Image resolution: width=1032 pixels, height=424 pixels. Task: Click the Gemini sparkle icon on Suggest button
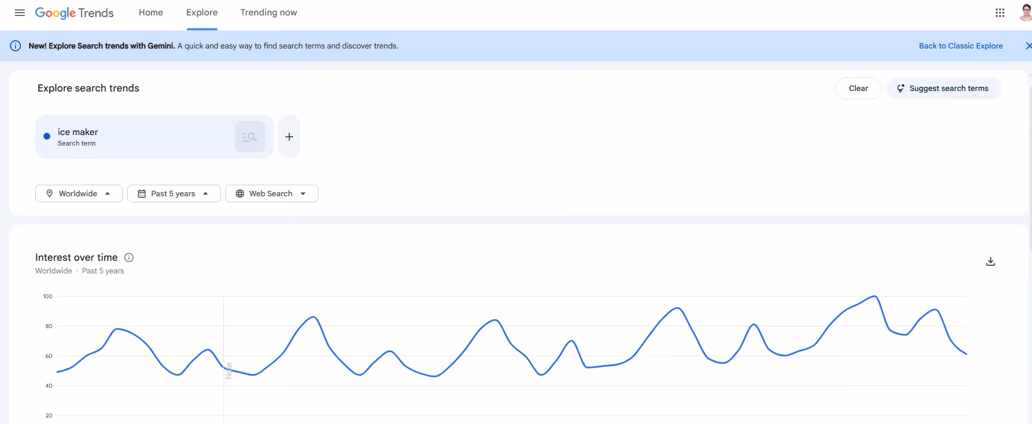pyautogui.click(x=900, y=88)
